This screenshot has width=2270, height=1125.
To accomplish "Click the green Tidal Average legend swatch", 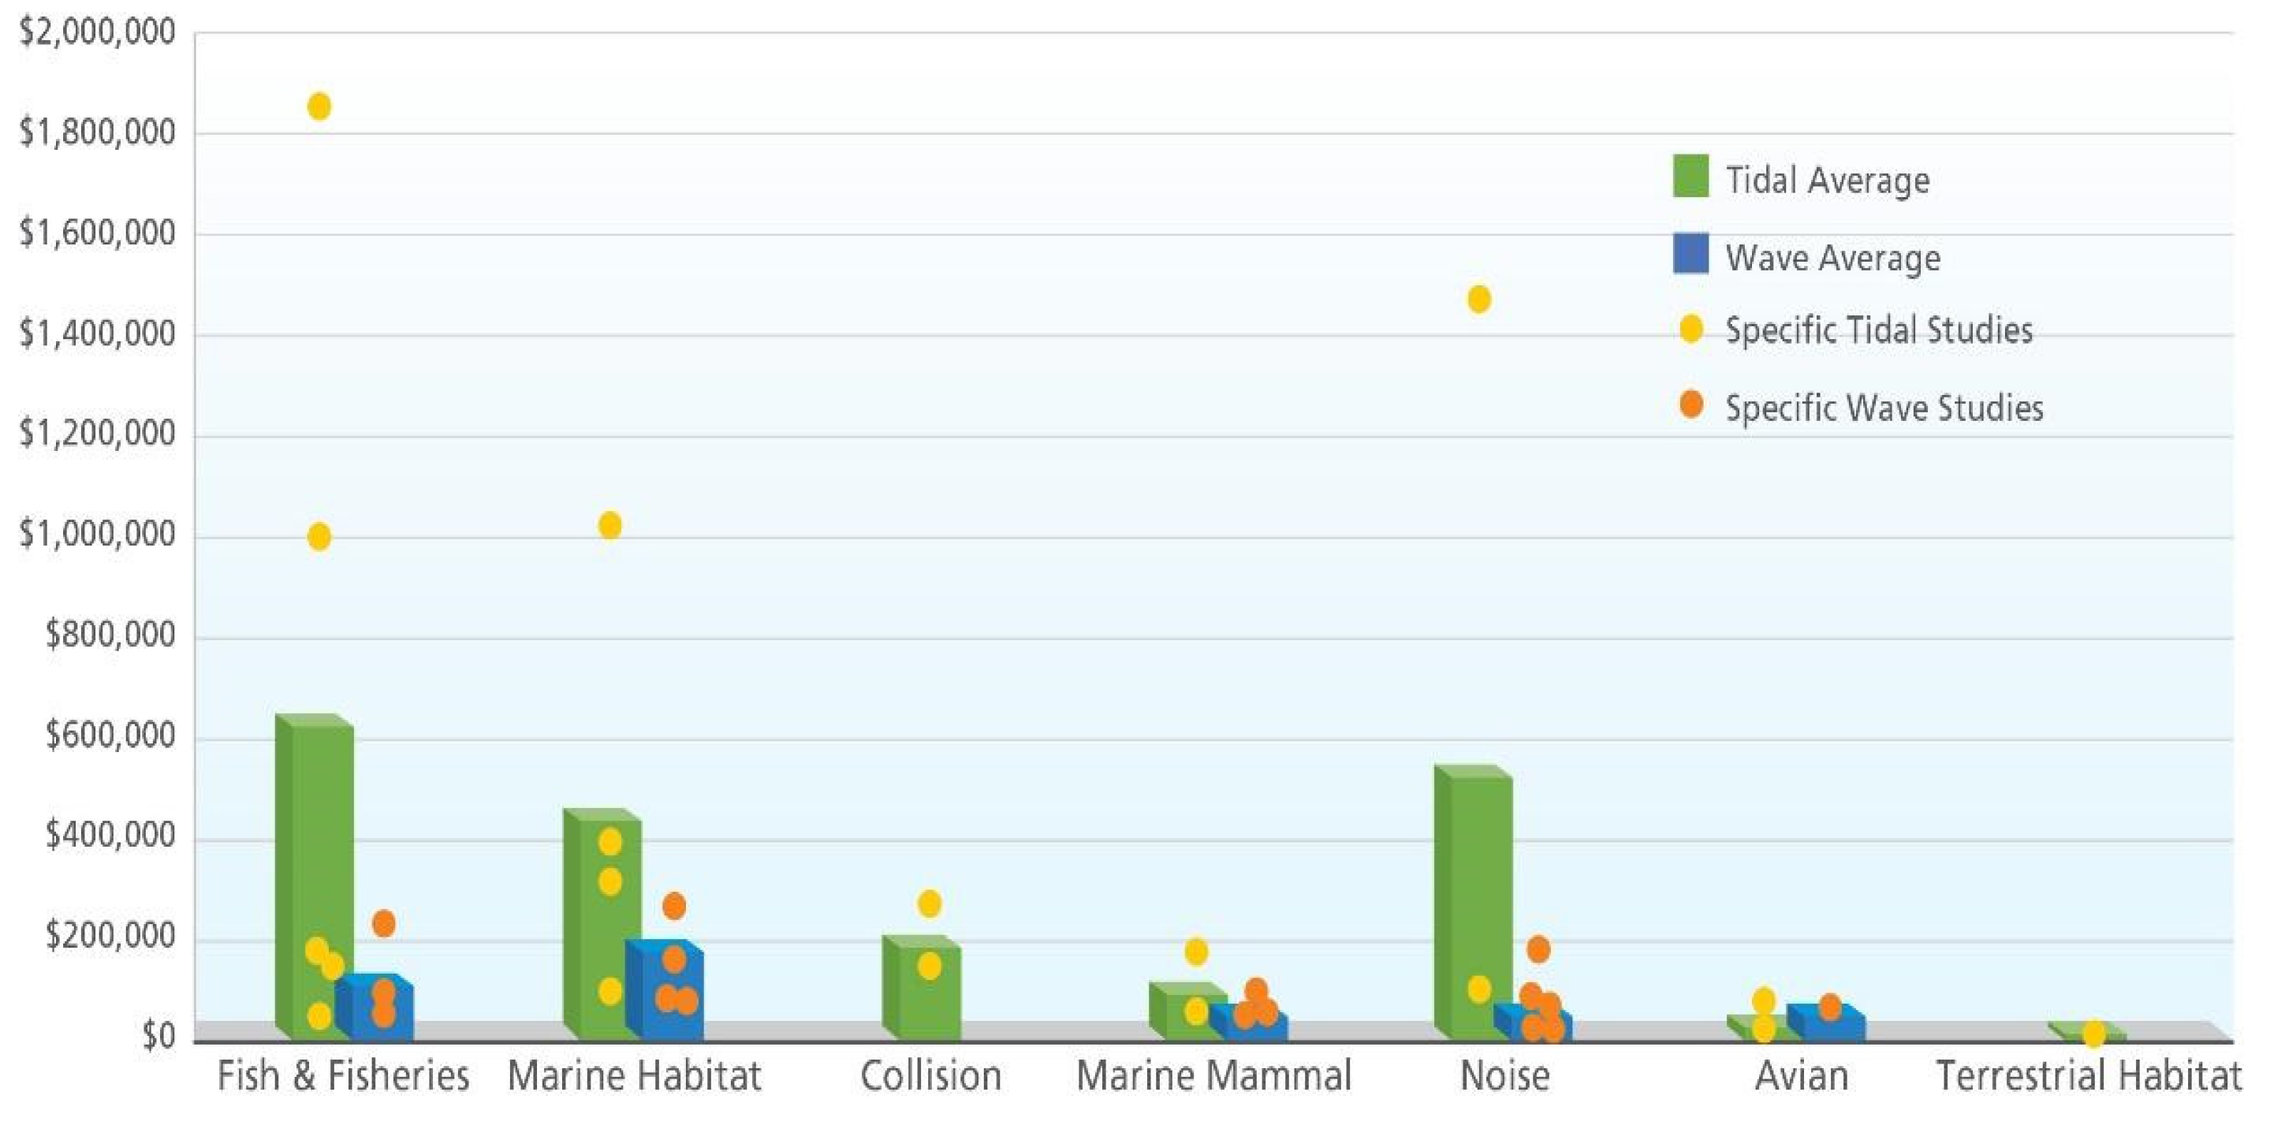I will click(1690, 175).
